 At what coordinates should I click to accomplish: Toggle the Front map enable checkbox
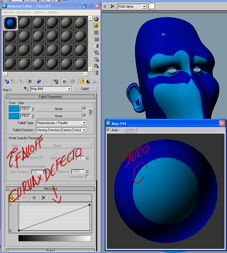coord(84,108)
